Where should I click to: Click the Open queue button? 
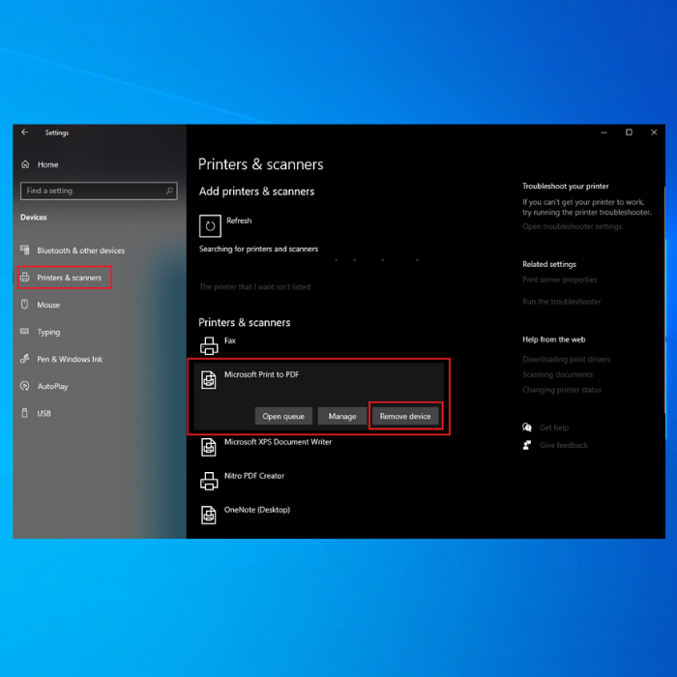click(283, 416)
